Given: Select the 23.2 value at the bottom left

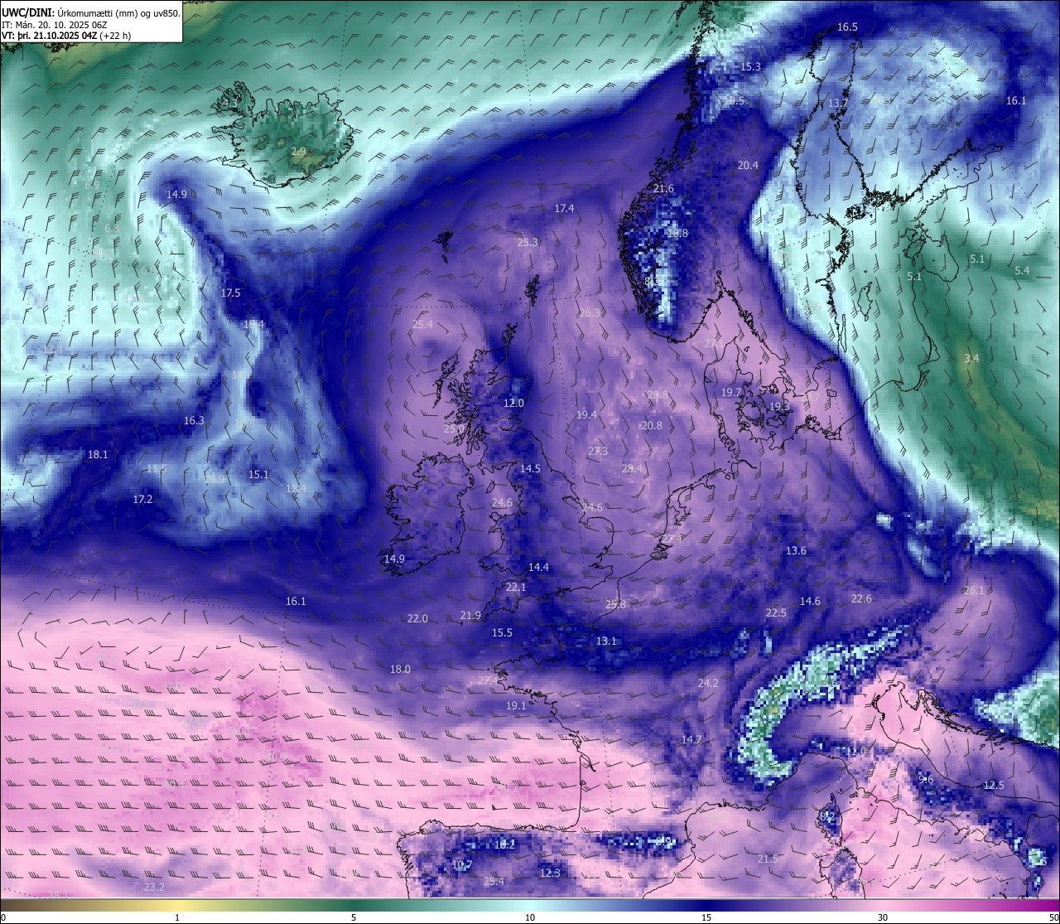Looking at the screenshot, I should point(154,888).
